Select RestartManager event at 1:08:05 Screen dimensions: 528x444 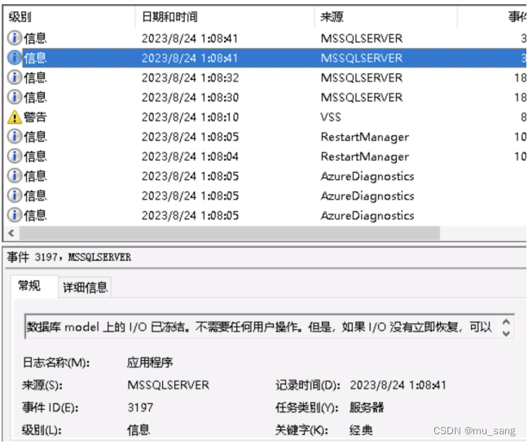tap(266, 137)
